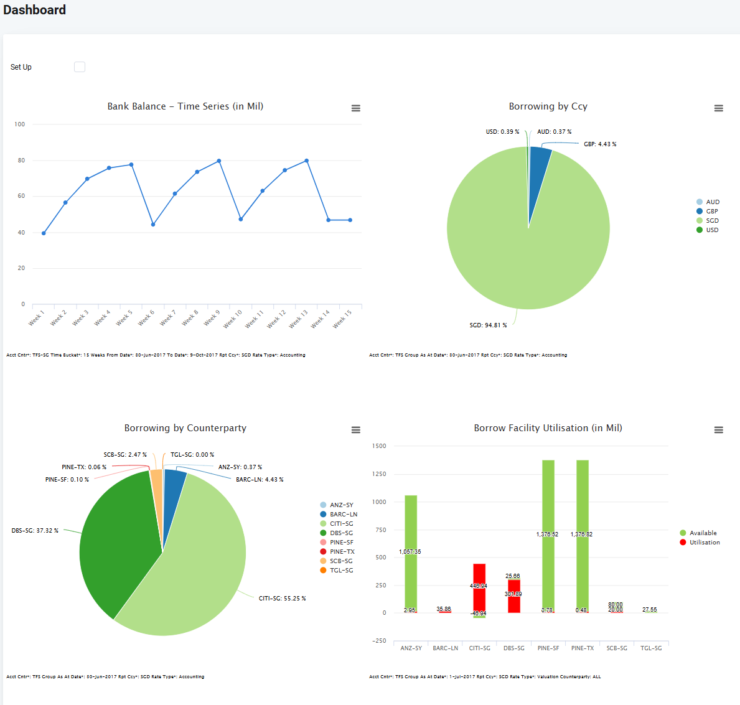Open the Borrow Facility Utilisation chart menu

click(x=718, y=430)
